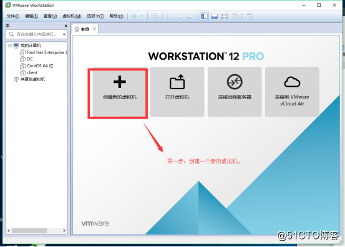This screenshot has height=247, width=345.
Task: Click the revert to snapshot toolbar icon
Action: coord(180,16)
